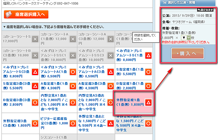Viewport: 218px width, 140px height.
Task: Click circle icon for 外野立見3塁 tickets
Action: pyautogui.click(x=149, y=123)
